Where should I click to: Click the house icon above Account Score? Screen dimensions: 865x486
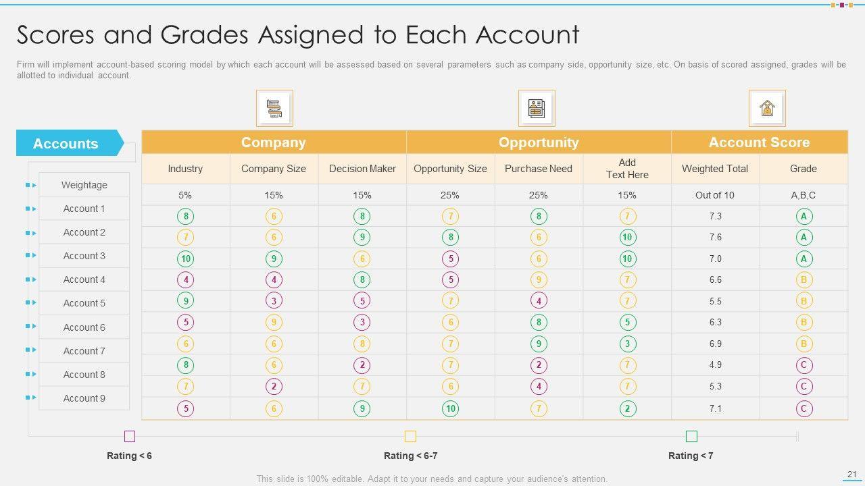coord(767,108)
